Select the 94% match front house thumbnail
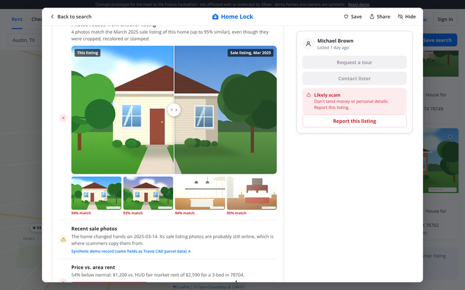Screen dimensions: 465x290 click(96, 193)
